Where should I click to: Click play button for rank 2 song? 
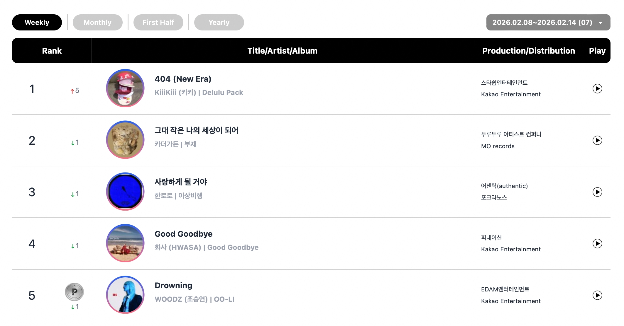coord(597,140)
